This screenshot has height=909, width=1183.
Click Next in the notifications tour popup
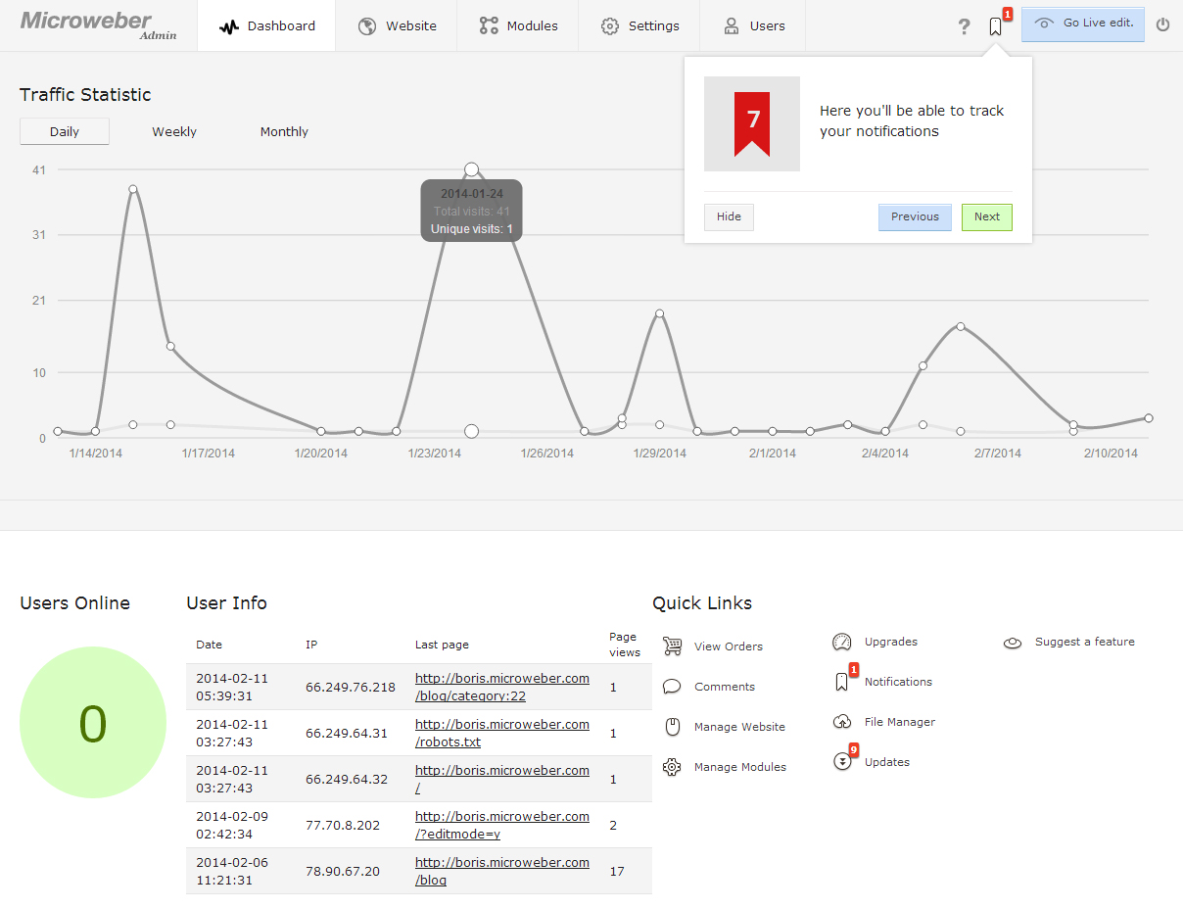[986, 216]
